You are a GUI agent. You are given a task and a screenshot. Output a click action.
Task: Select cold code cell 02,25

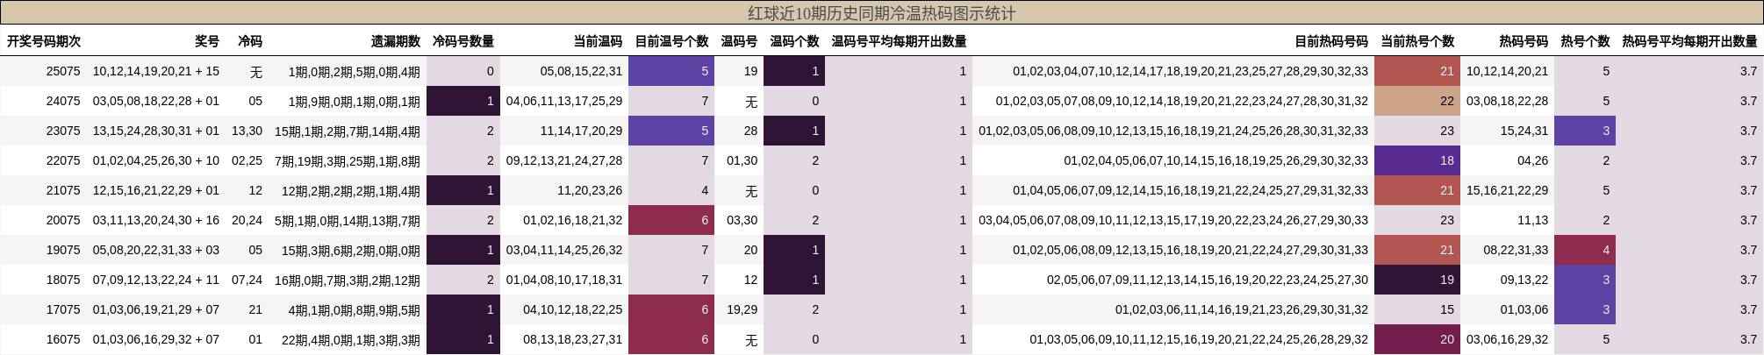coord(247,160)
